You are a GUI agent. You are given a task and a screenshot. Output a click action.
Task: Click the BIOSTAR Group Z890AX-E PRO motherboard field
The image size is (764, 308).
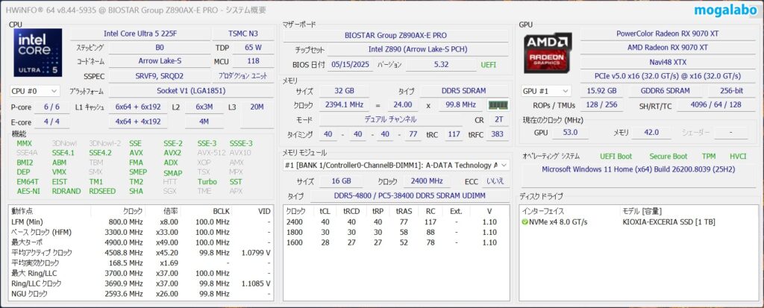point(395,36)
